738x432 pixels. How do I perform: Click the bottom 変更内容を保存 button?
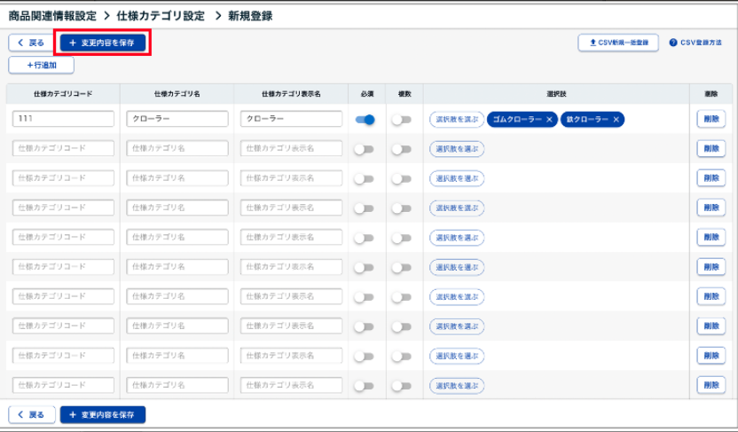pos(103,414)
